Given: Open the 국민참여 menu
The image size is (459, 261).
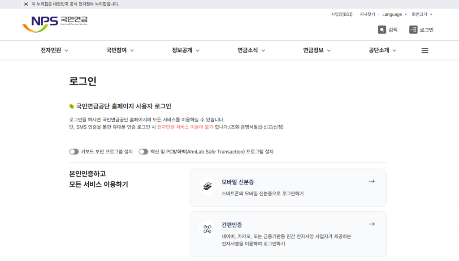Looking at the screenshot, I should (120, 51).
